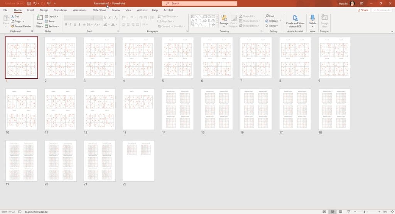Select slide 14 thumbnail
Viewport: 395px width, 214px height.
click(177, 109)
